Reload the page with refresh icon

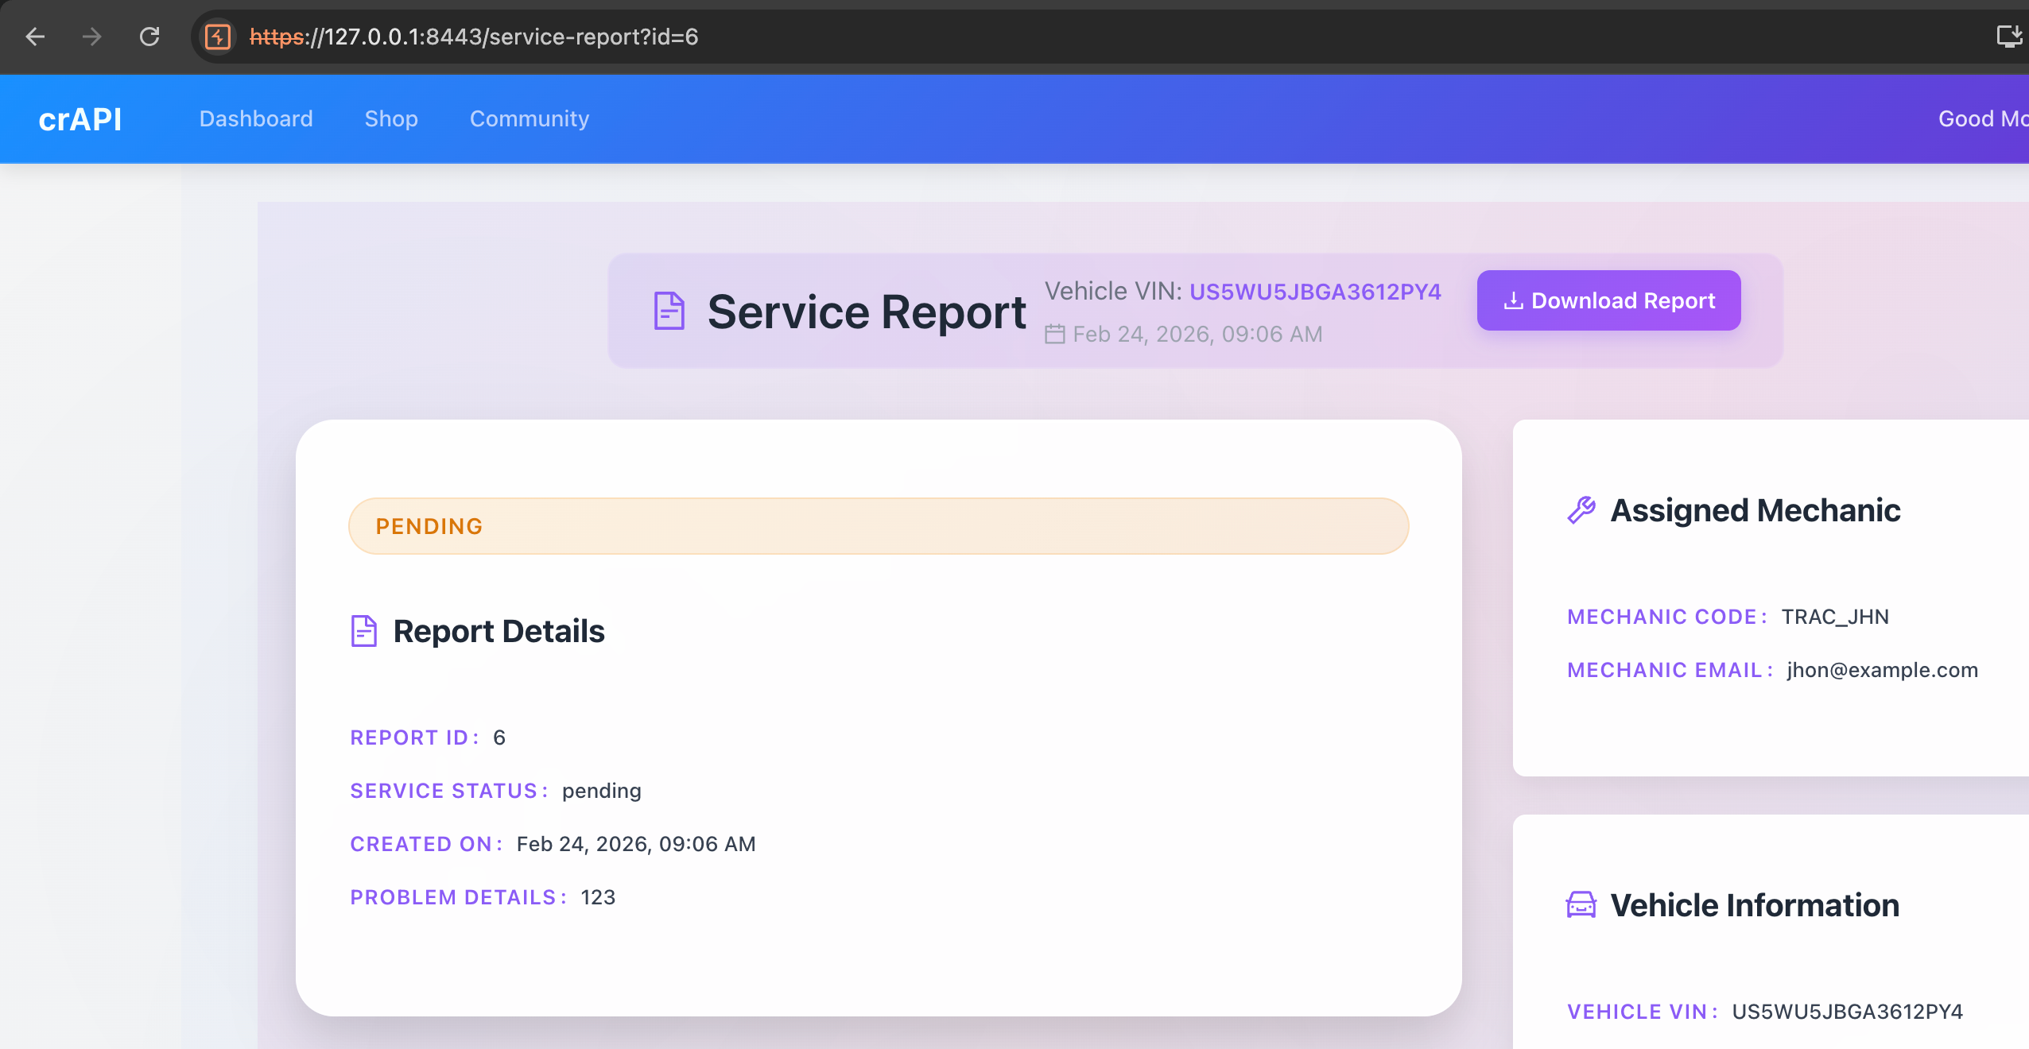[x=149, y=37]
